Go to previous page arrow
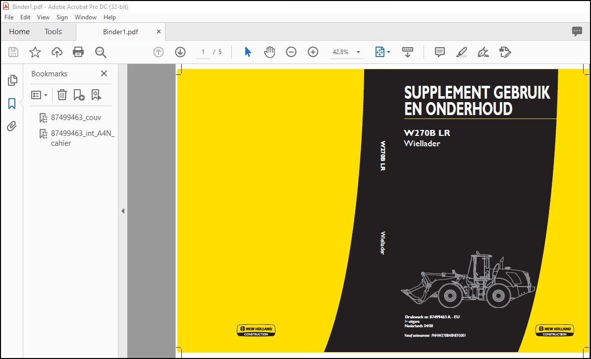The image size is (591, 359). 159,52
